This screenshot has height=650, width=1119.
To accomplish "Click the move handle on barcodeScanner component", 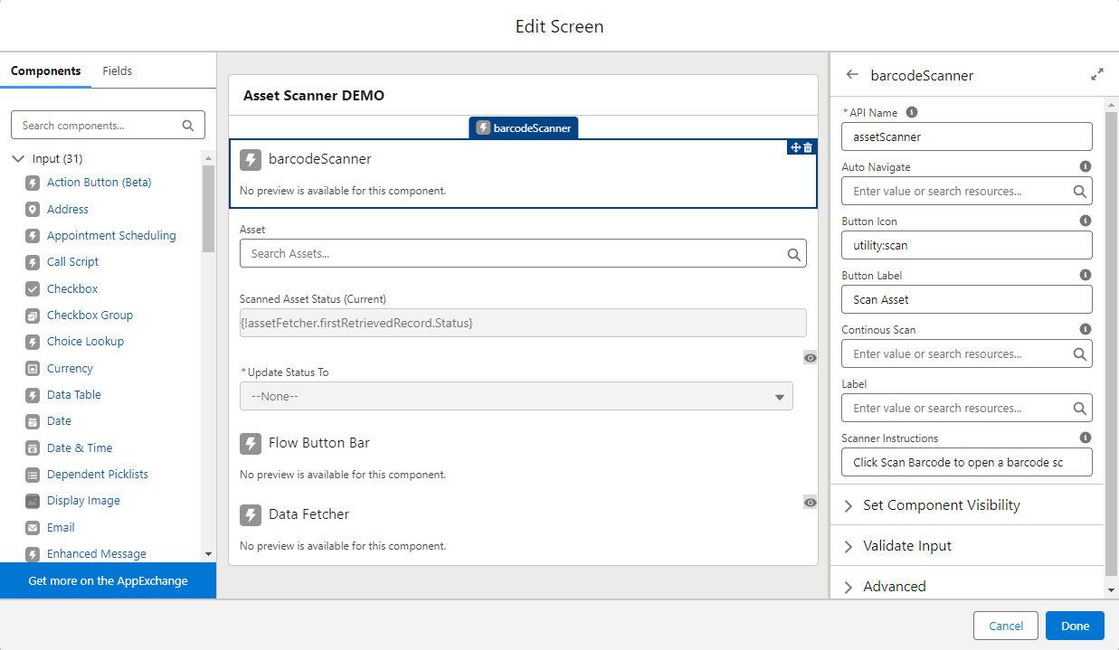I will (x=795, y=147).
